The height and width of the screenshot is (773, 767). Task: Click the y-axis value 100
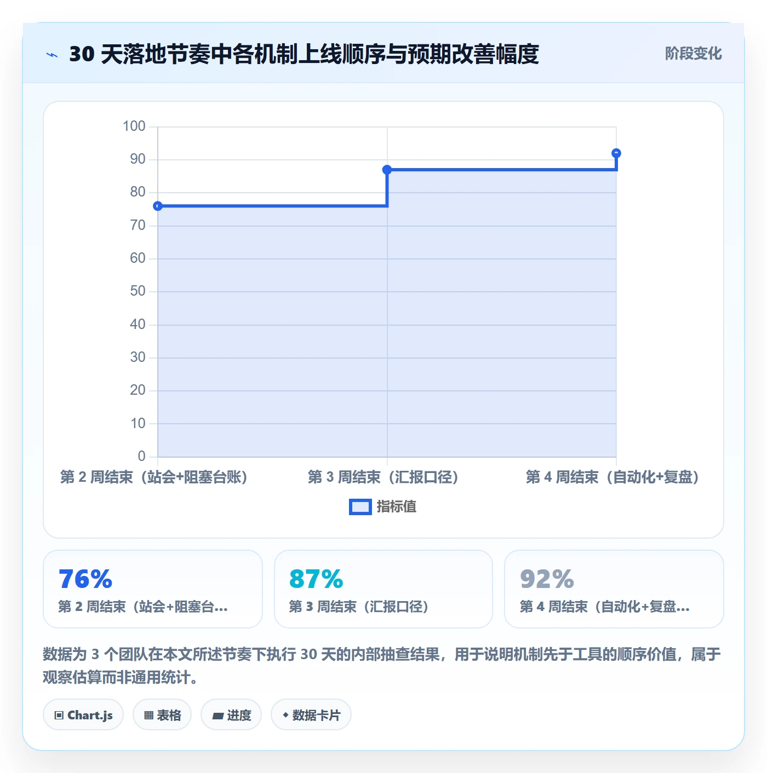(134, 126)
